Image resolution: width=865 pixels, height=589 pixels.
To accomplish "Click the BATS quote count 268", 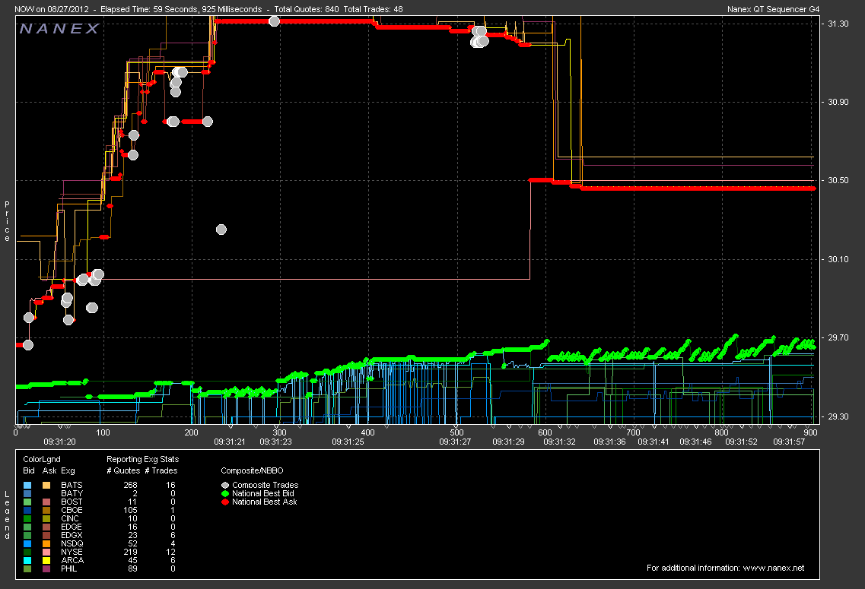I will (x=131, y=486).
